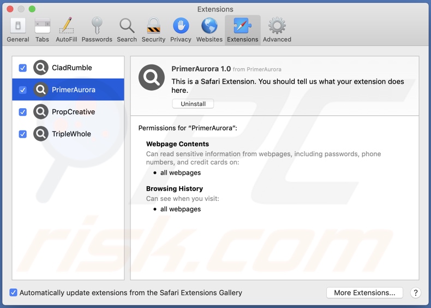
Task: Click 'all webpages' under Webpage Contents
Action: coord(181,173)
